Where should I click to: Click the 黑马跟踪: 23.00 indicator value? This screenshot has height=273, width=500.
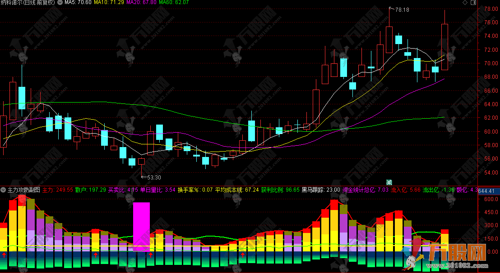[x=321, y=190]
